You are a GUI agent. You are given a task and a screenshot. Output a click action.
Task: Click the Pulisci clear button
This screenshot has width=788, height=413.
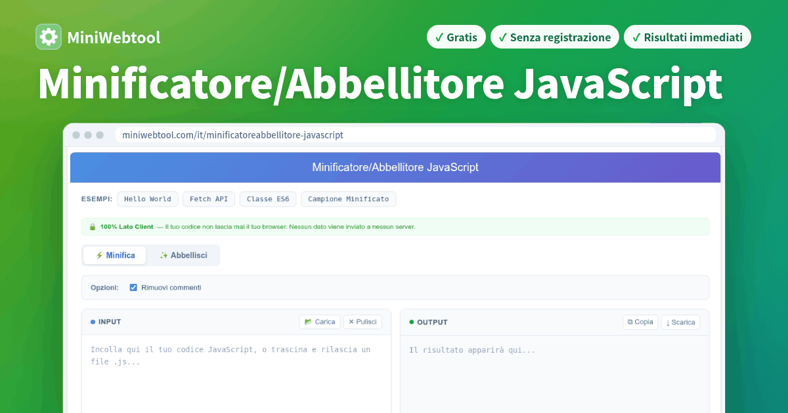tap(362, 322)
